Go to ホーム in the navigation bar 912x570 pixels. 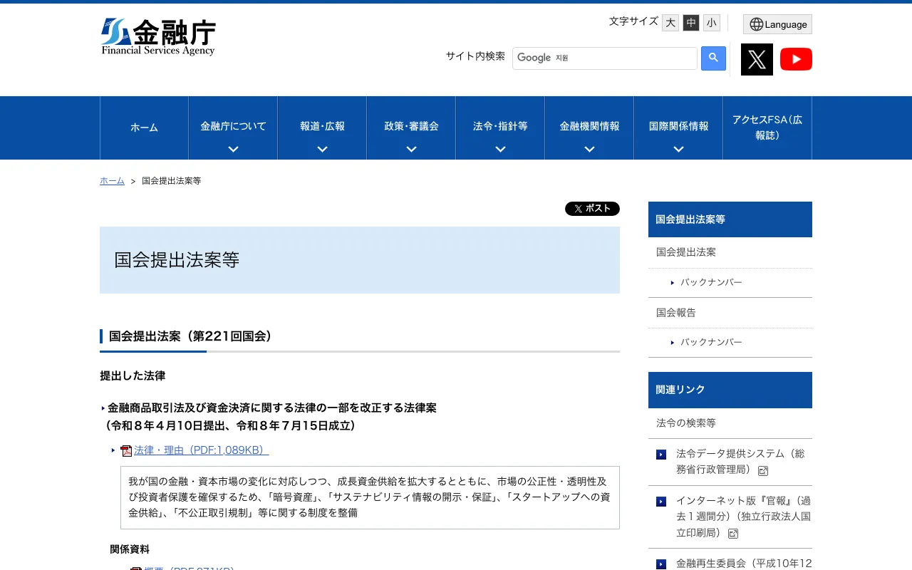tap(144, 128)
